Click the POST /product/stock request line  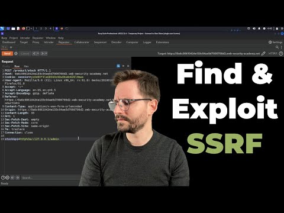28,70
